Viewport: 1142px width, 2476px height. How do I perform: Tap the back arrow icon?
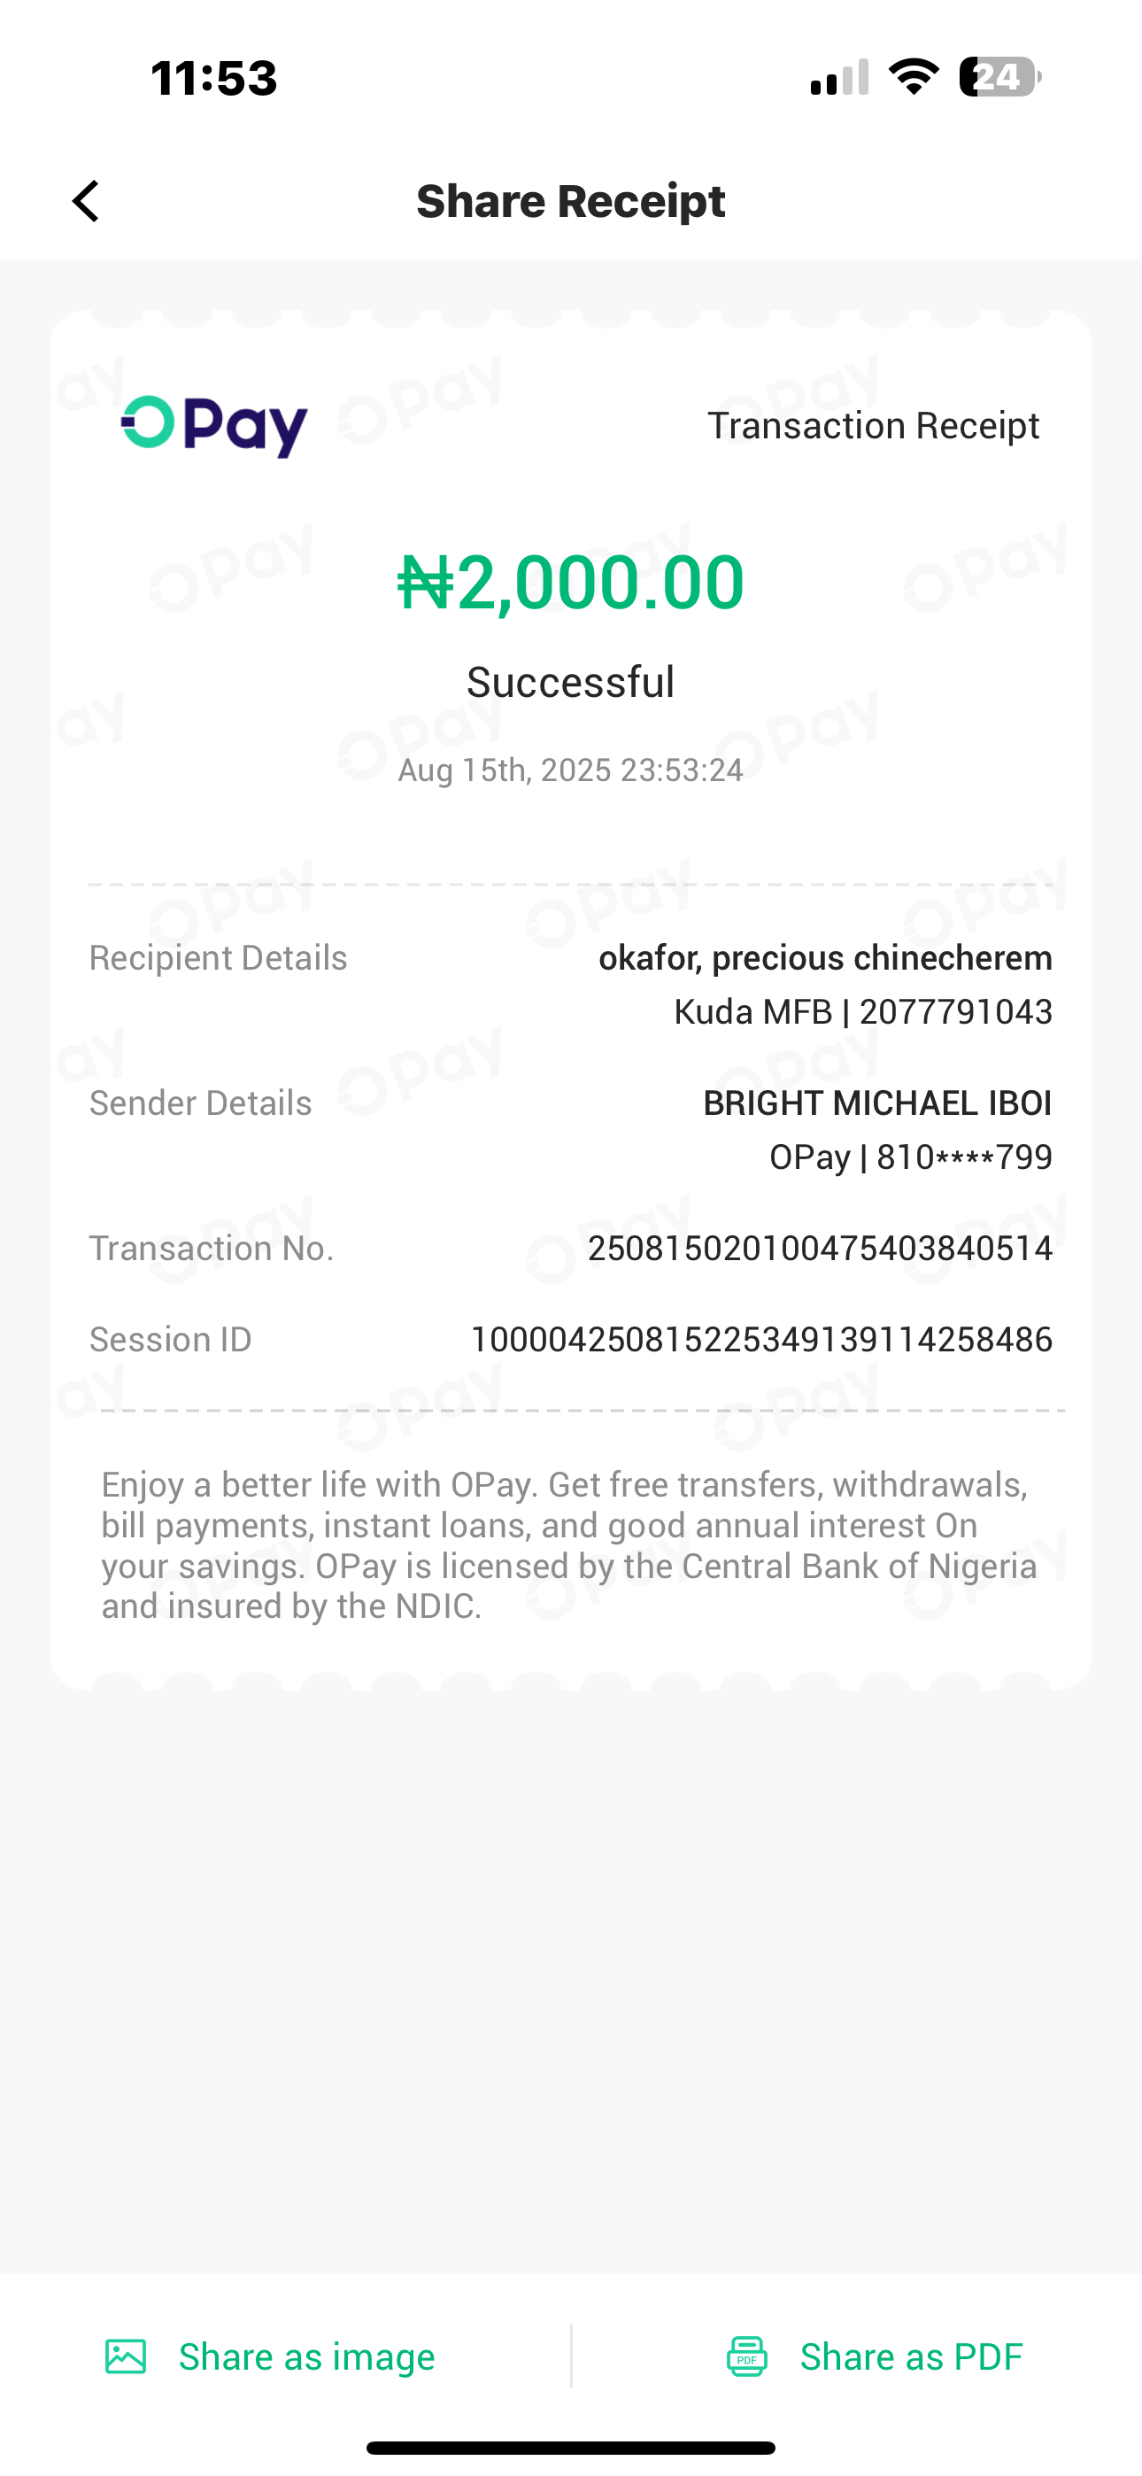click(87, 202)
